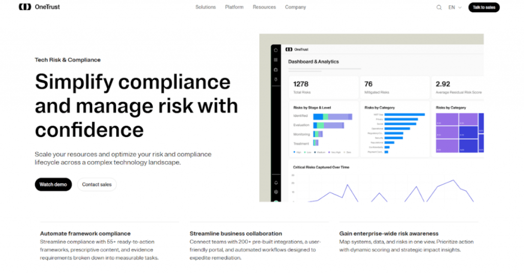Viewport: 524px width, 274px height.
Task: Select the grid modules icon in dashboard sidebar
Action: (276, 60)
